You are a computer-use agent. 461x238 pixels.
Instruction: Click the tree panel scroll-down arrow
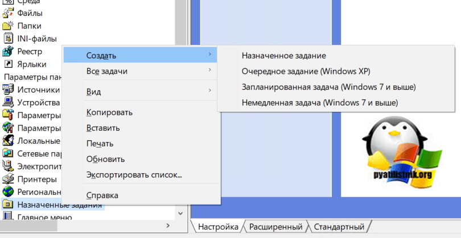[180, 213]
